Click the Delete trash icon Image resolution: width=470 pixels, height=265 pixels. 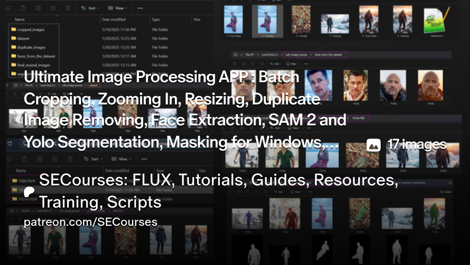point(67,7)
